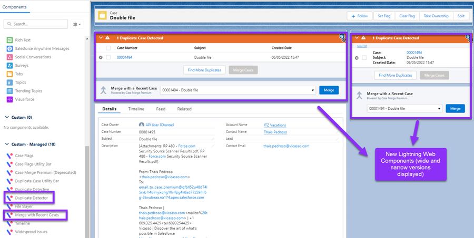Viewport: 474px width, 238px height.
Task: Click the merge arrow icon in wide panel
Action: pyautogui.click(x=104, y=90)
